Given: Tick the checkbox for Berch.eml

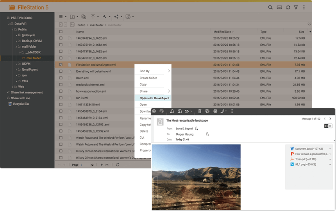Looking at the screenshot, I should tap(61, 78).
